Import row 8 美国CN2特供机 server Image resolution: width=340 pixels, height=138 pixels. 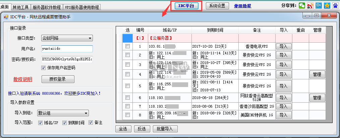click(284, 115)
